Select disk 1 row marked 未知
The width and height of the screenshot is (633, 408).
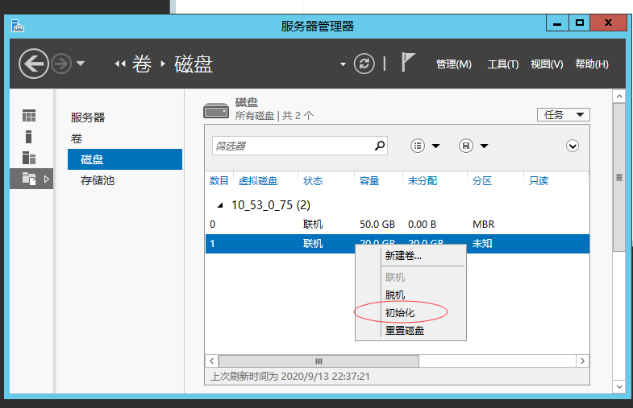tap(398, 244)
